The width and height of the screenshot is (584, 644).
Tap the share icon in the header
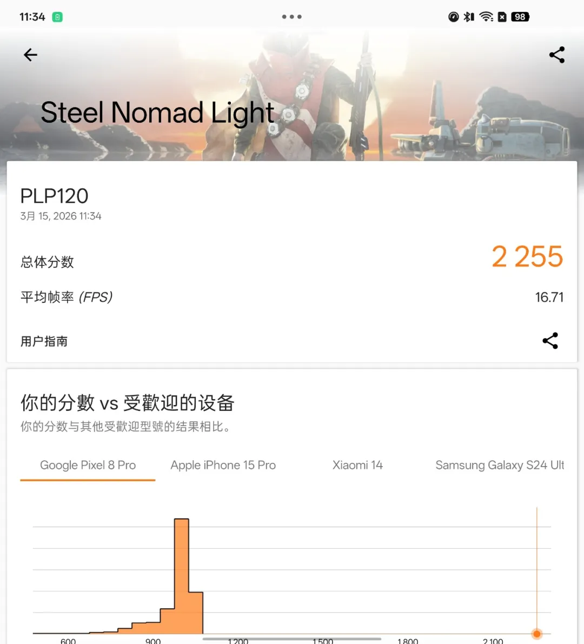(556, 55)
